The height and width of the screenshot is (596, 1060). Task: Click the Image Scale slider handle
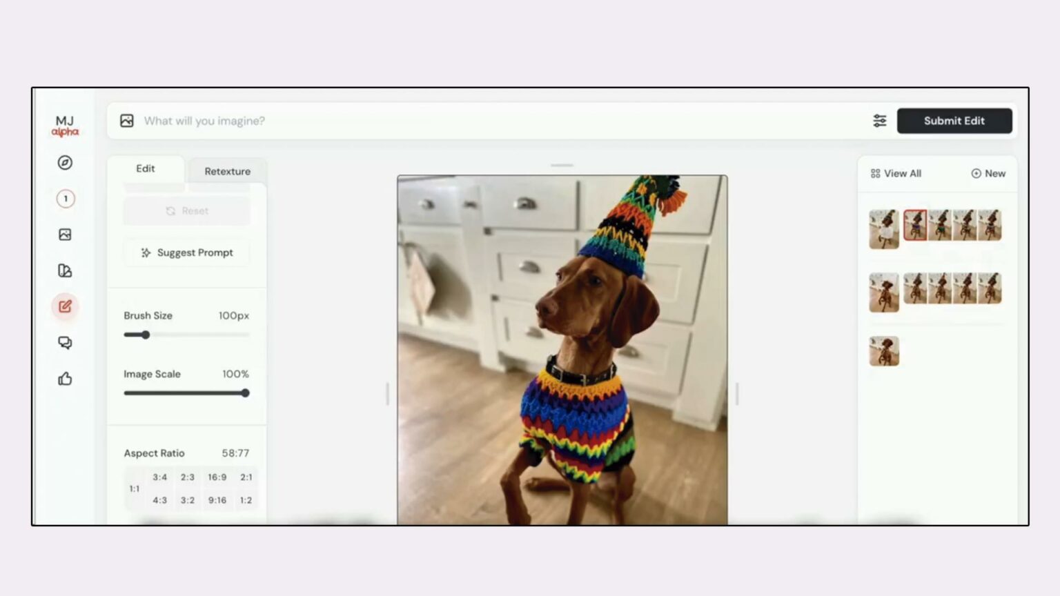245,393
